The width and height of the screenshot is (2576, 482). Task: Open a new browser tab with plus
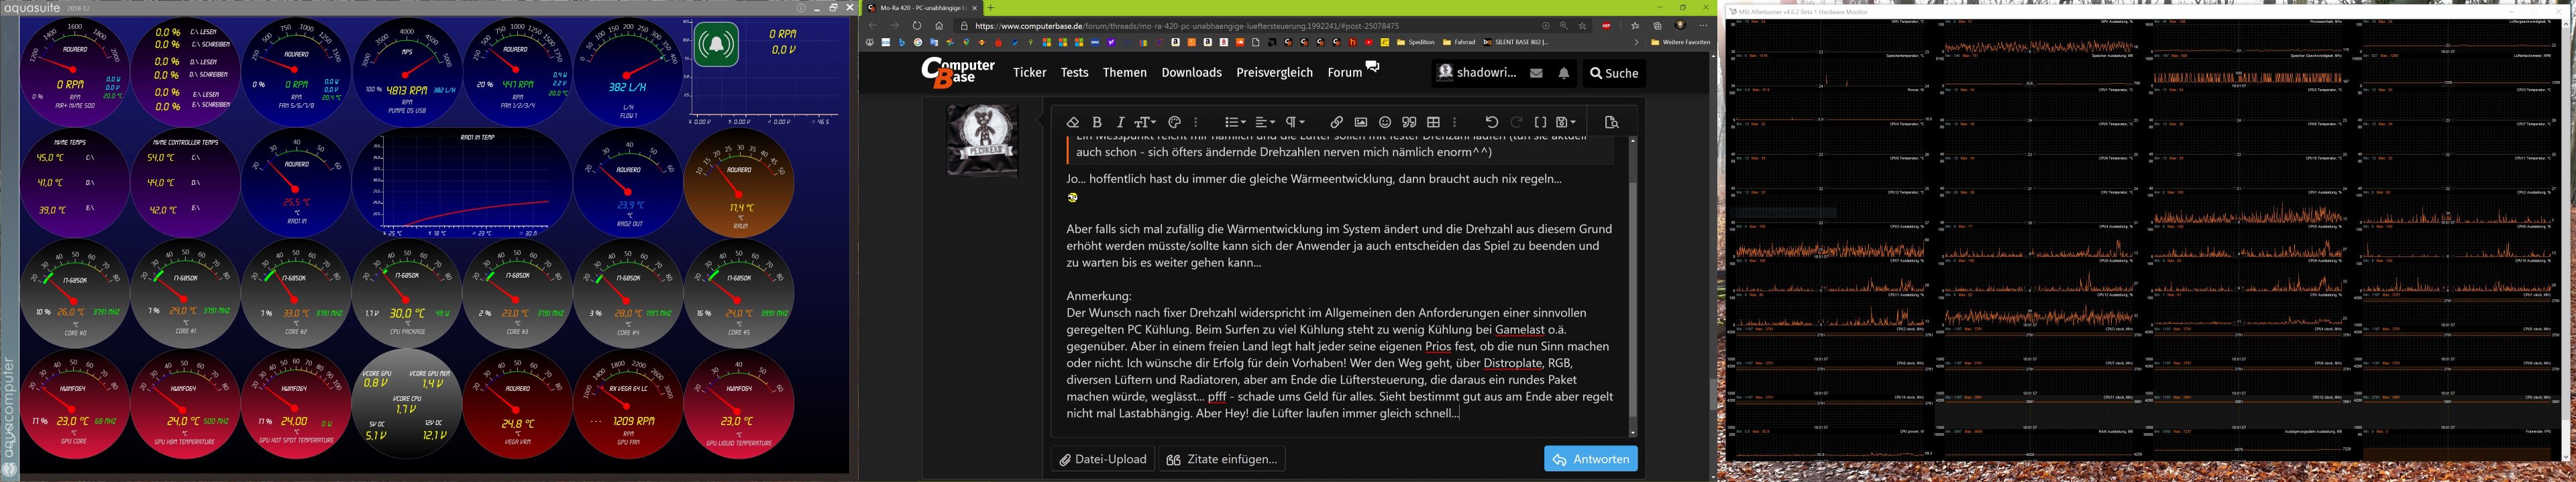[x=991, y=8]
